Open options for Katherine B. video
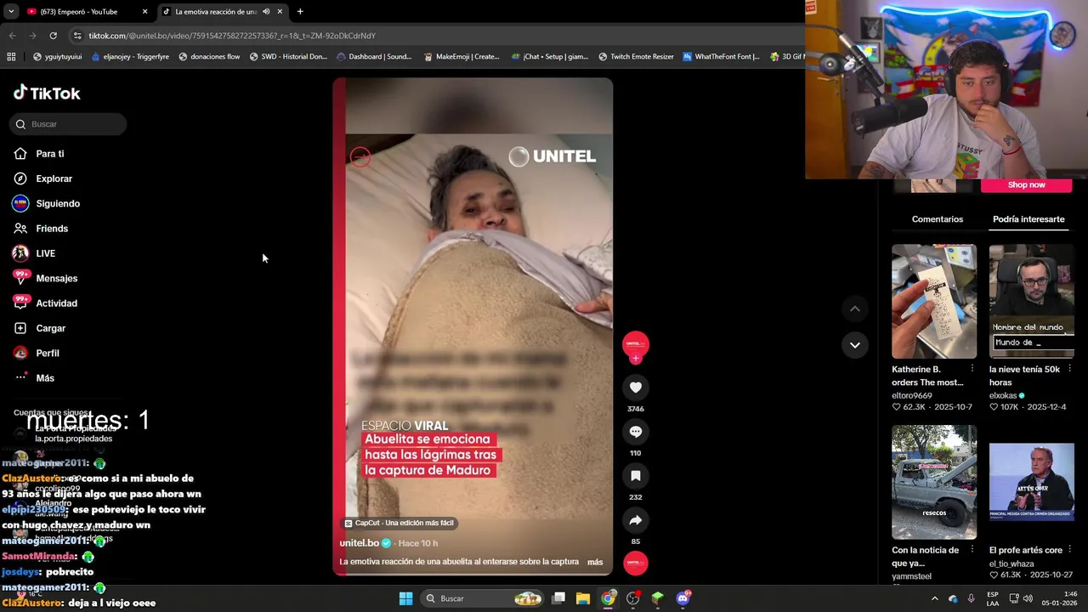 point(972,369)
